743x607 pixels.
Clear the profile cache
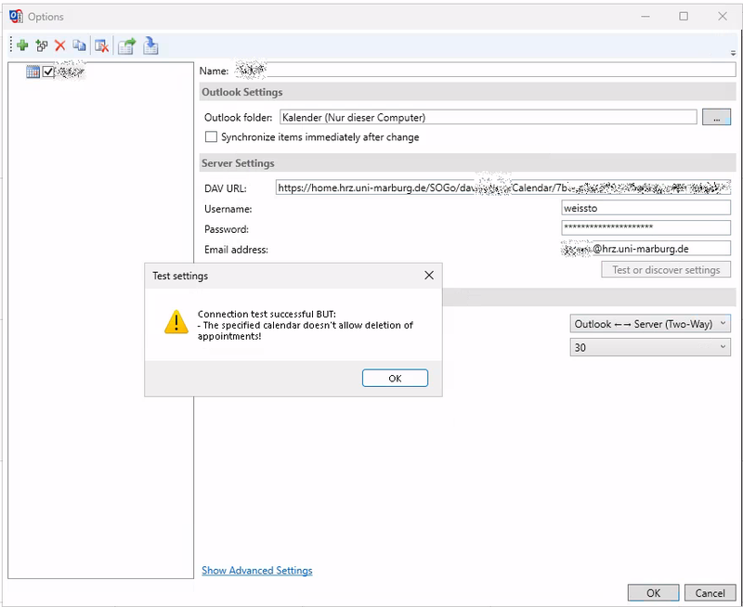click(102, 45)
